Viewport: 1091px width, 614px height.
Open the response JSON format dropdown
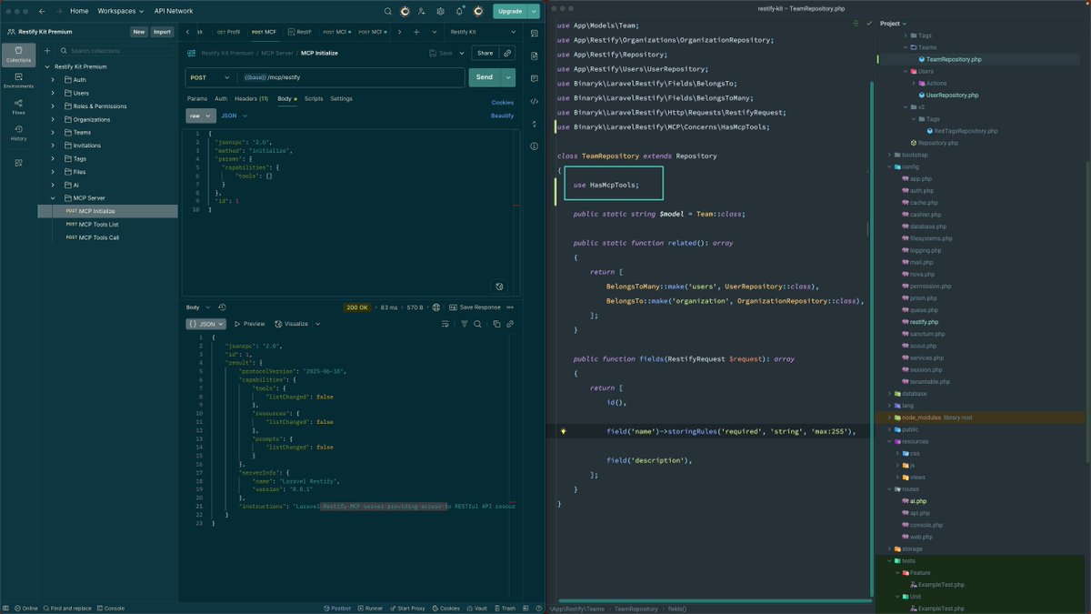(x=206, y=324)
